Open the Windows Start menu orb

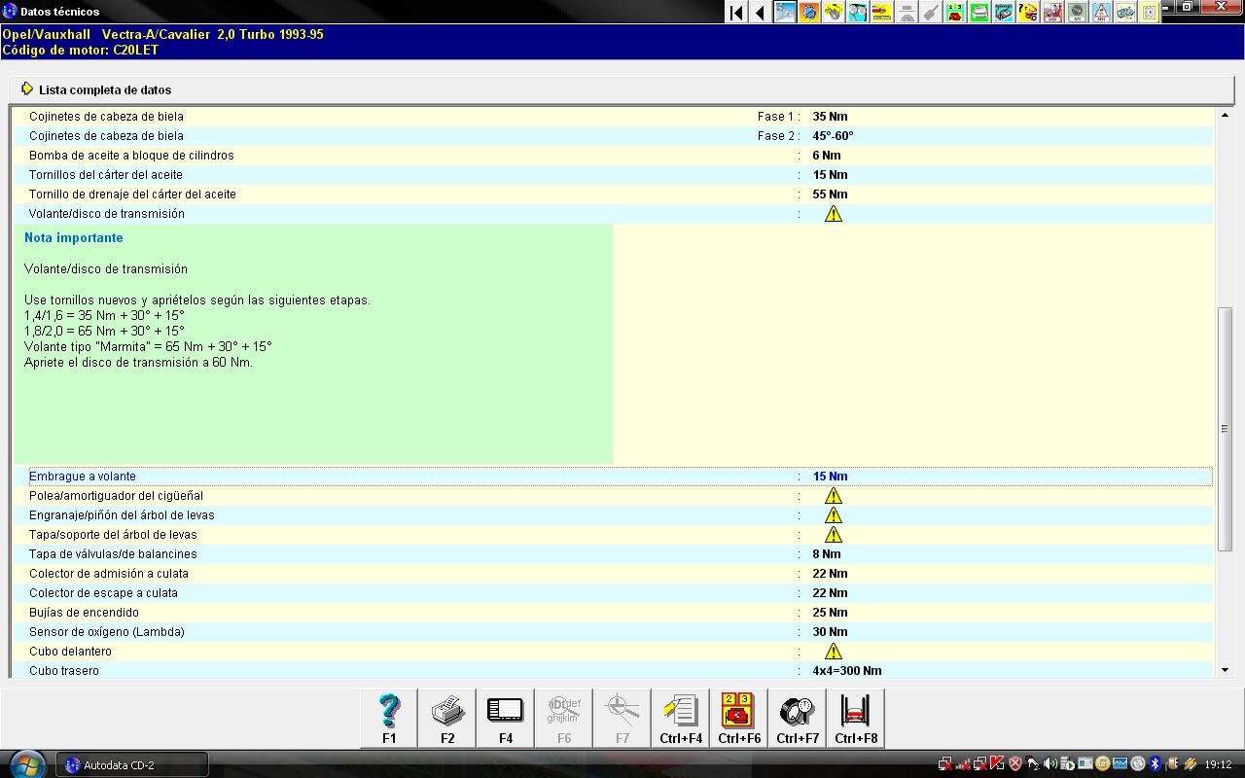tap(26, 764)
